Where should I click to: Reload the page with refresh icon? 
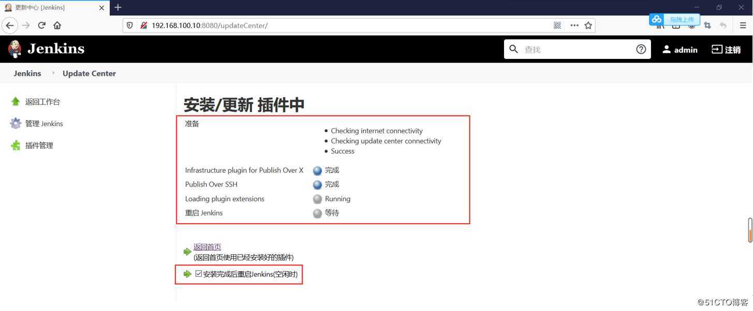pyautogui.click(x=42, y=25)
